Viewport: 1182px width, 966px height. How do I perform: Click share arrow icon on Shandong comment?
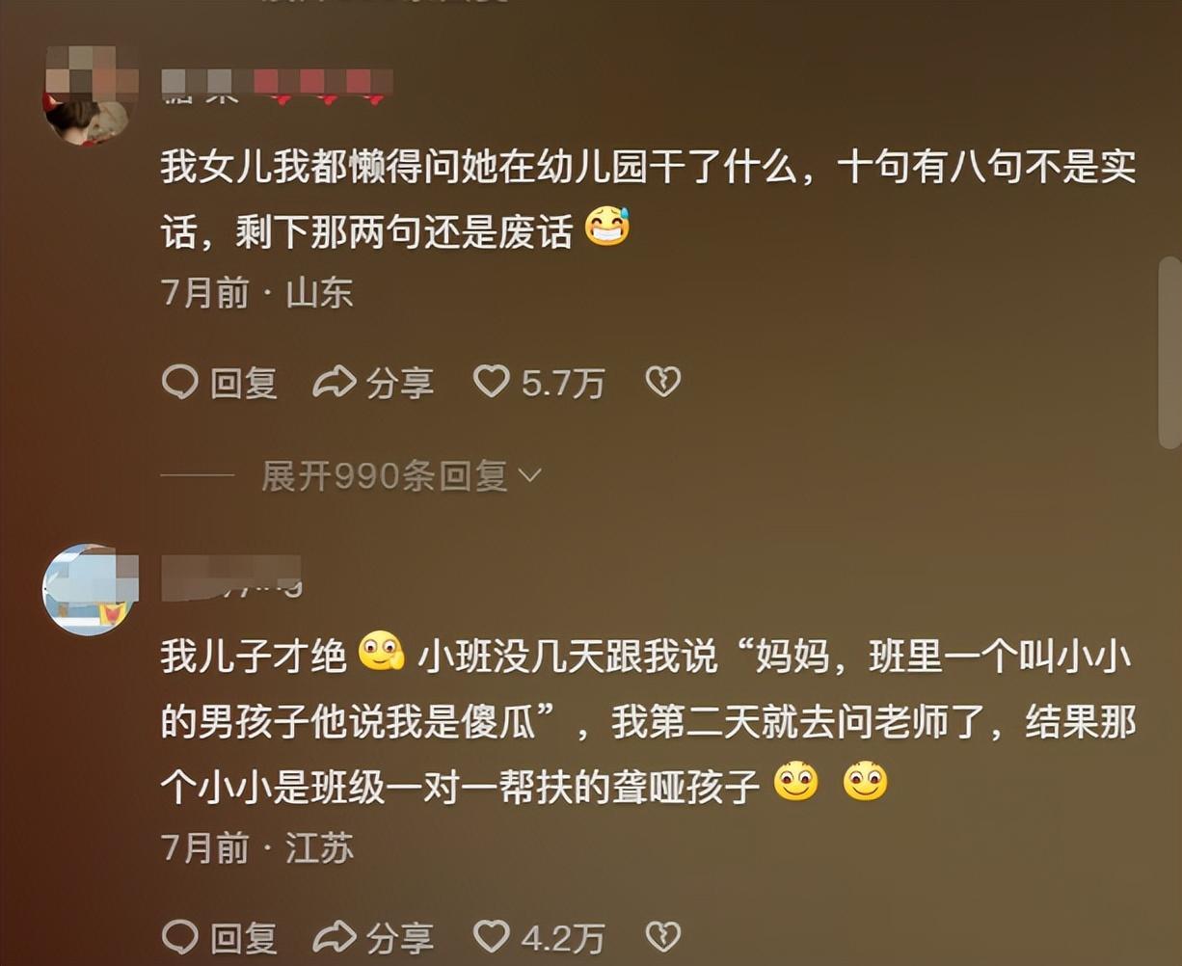coord(336,383)
